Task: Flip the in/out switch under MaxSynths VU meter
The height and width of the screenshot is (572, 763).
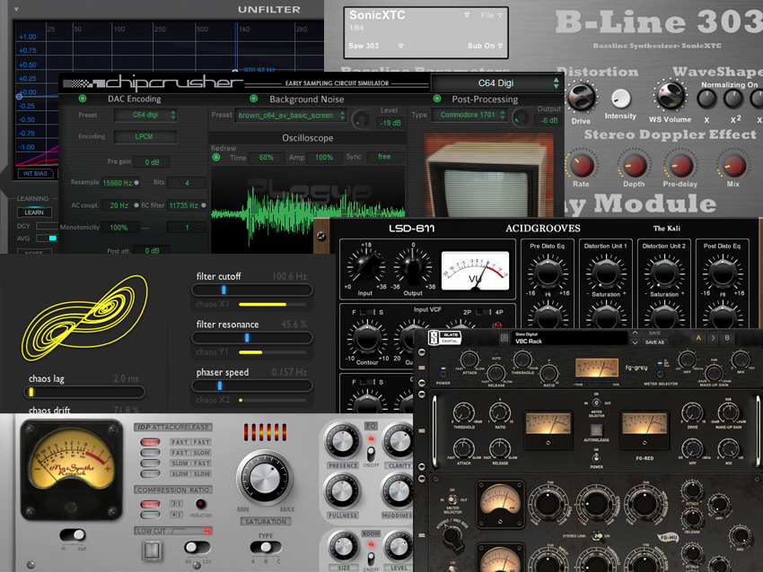Action: (73, 535)
